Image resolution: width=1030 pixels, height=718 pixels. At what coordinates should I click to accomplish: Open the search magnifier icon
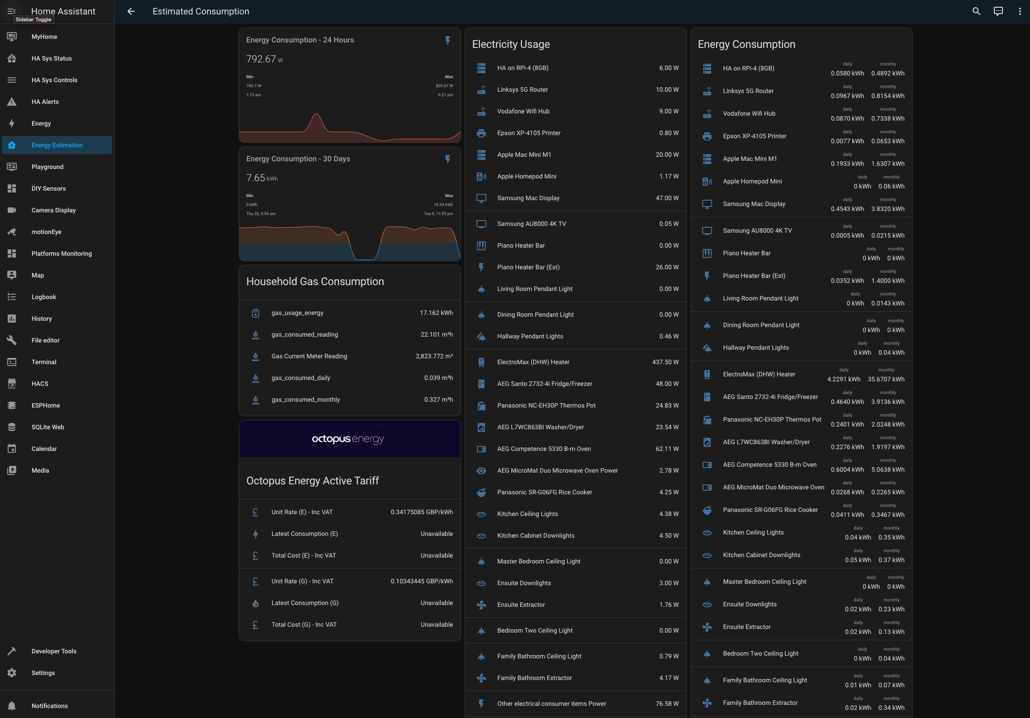point(976,11)
